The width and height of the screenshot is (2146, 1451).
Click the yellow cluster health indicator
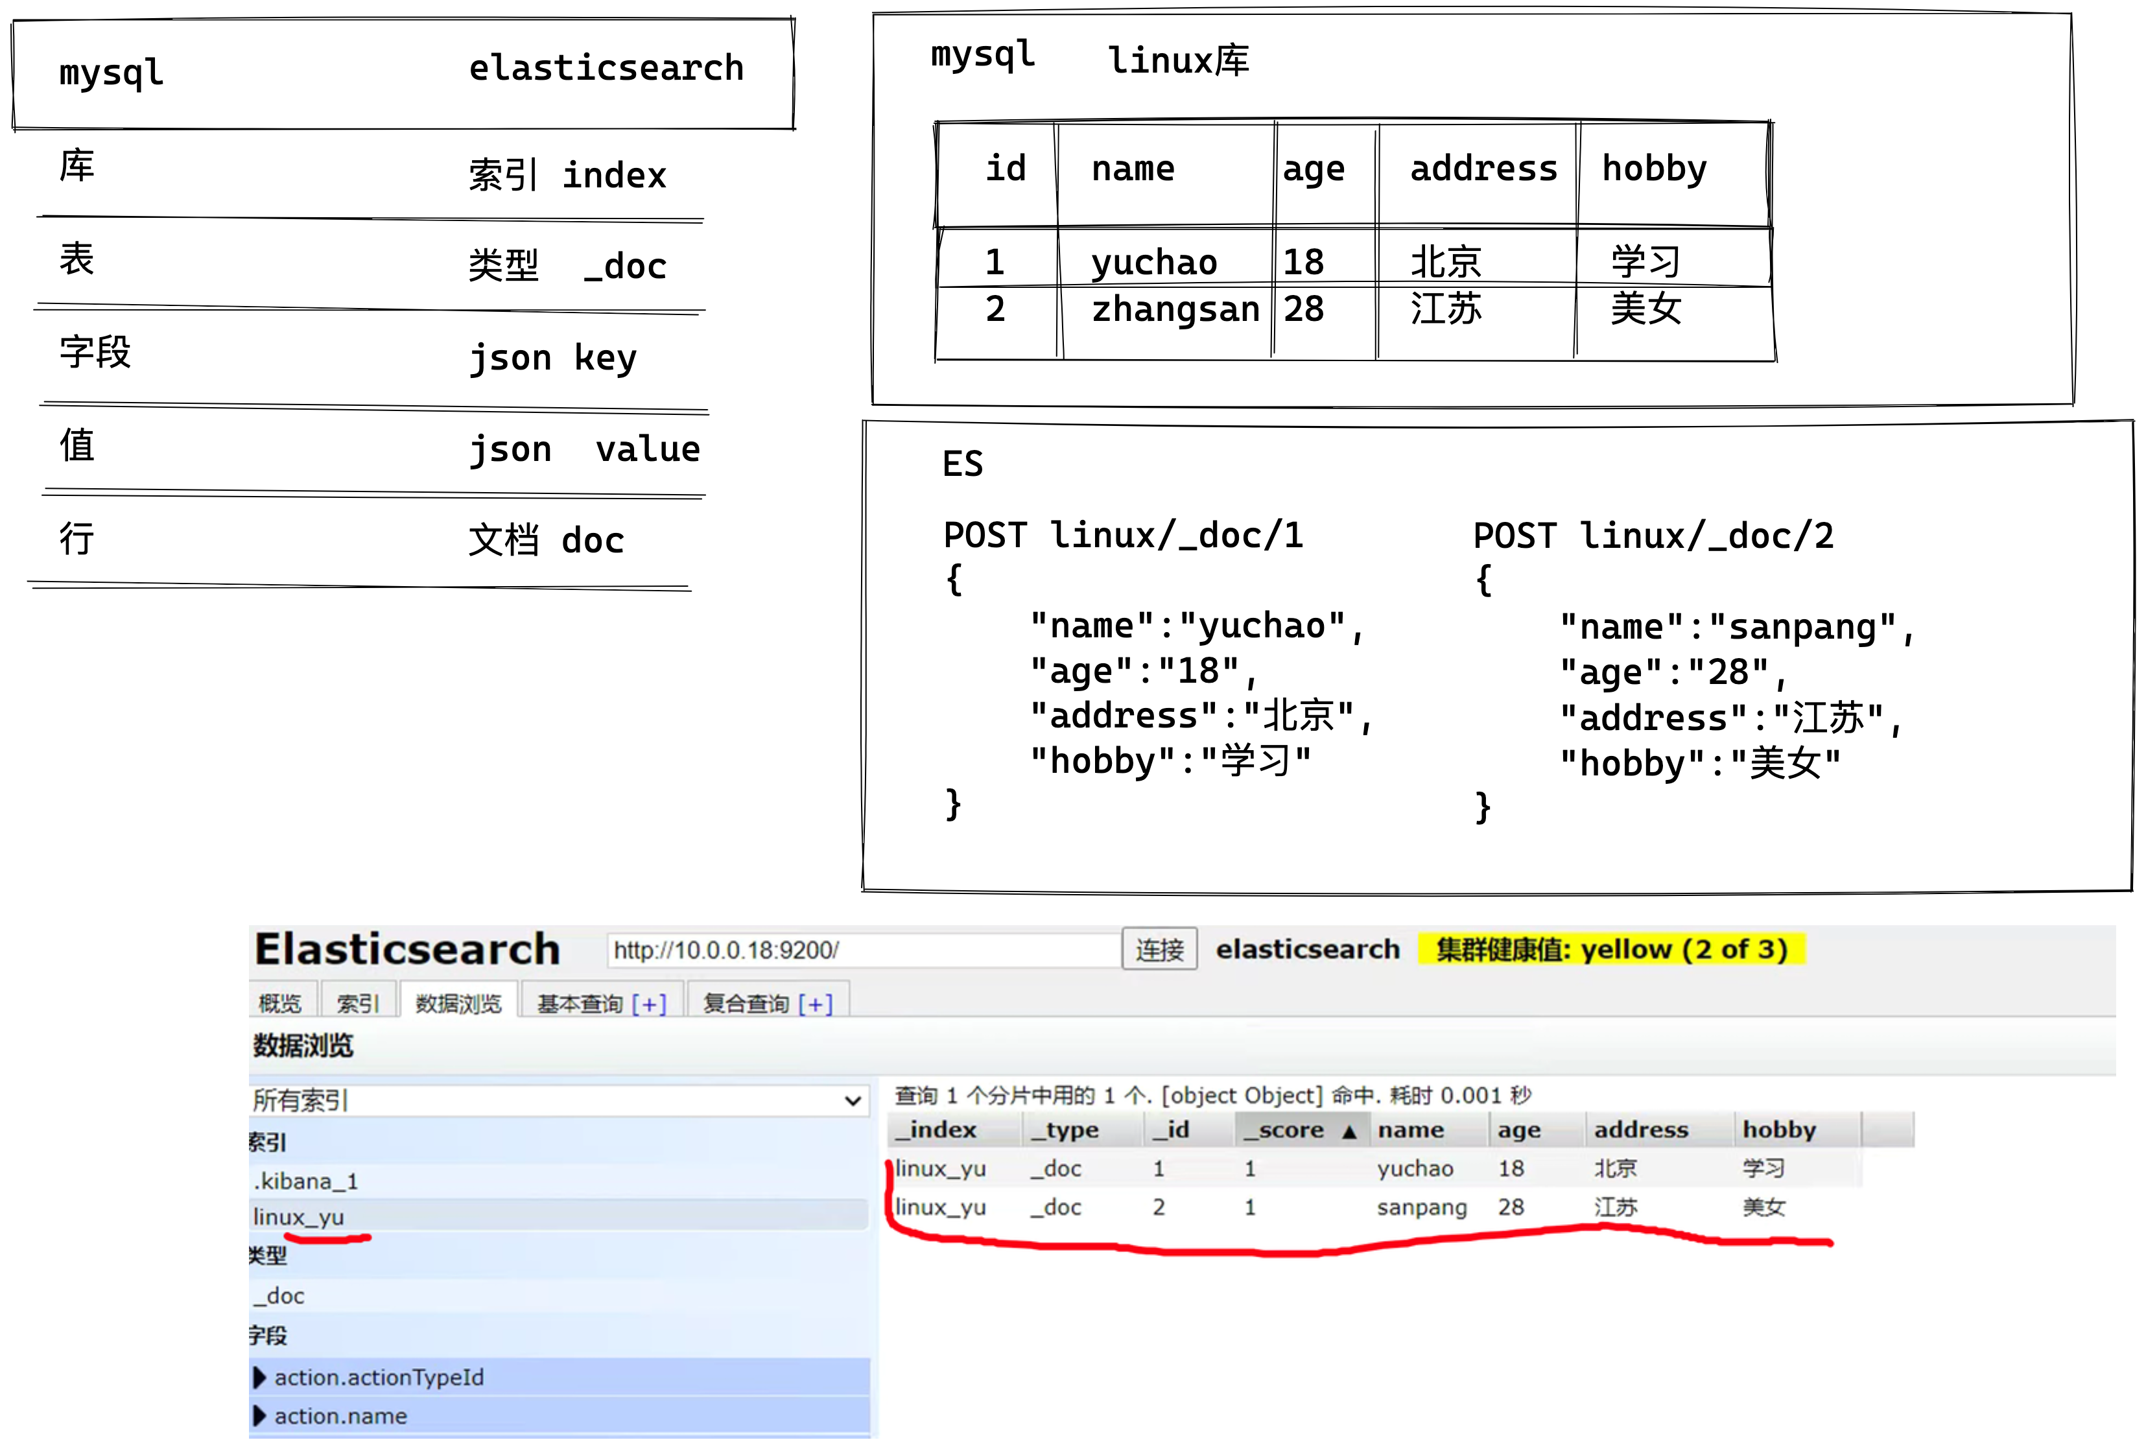pyautogui.click(x=1610, y=949)
